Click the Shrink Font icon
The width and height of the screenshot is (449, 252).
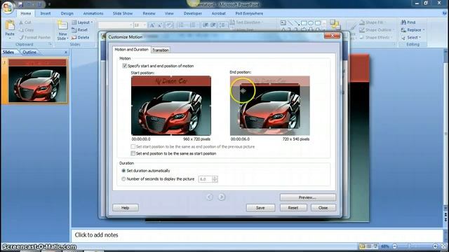[160, 25]
